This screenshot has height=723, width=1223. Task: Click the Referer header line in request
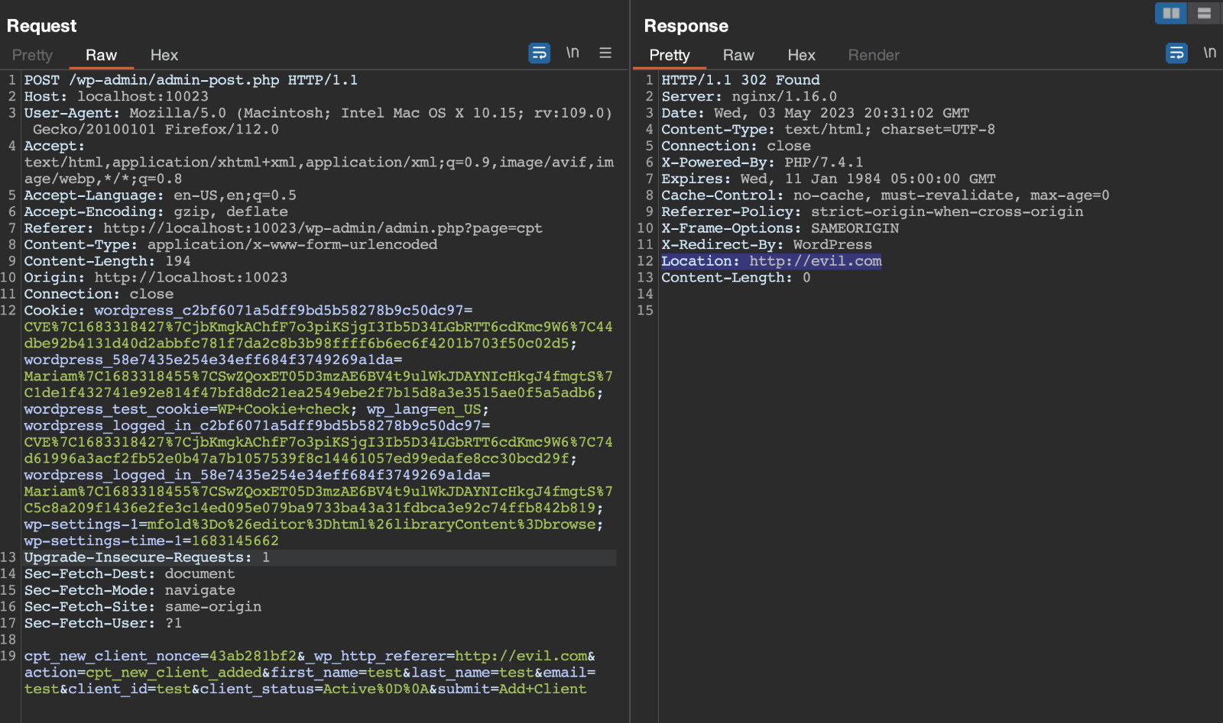coord(284,228)
